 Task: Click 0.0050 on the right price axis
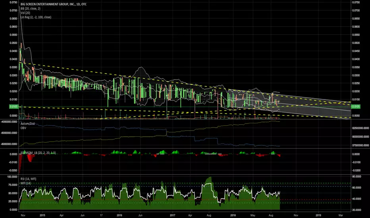point(356,116)
